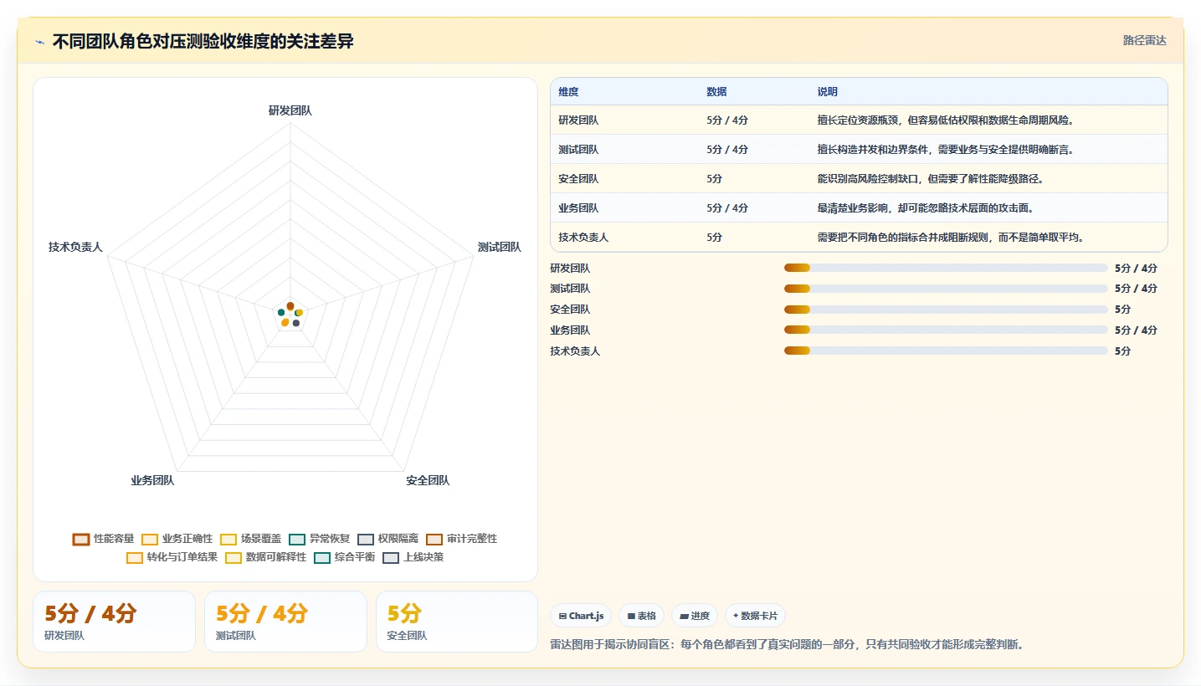Click the Chart.js tag chip
Image resolution: width=1201 pixels, height=686 pixels.
point(581,616)
